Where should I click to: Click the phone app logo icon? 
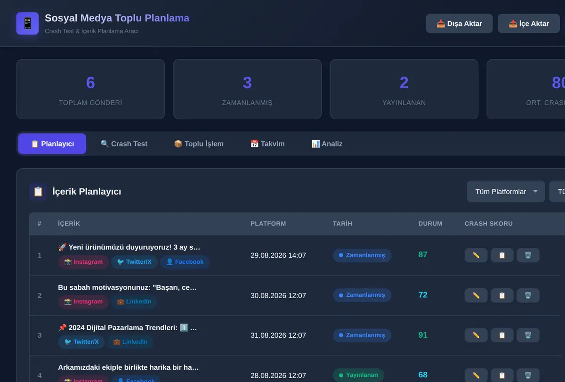[x=27, y=24]
